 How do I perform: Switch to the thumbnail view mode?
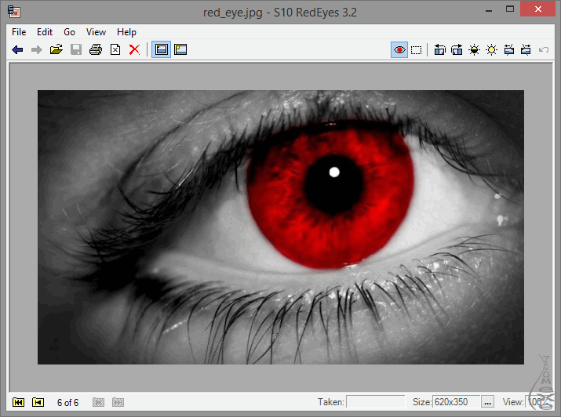point(180,49)
